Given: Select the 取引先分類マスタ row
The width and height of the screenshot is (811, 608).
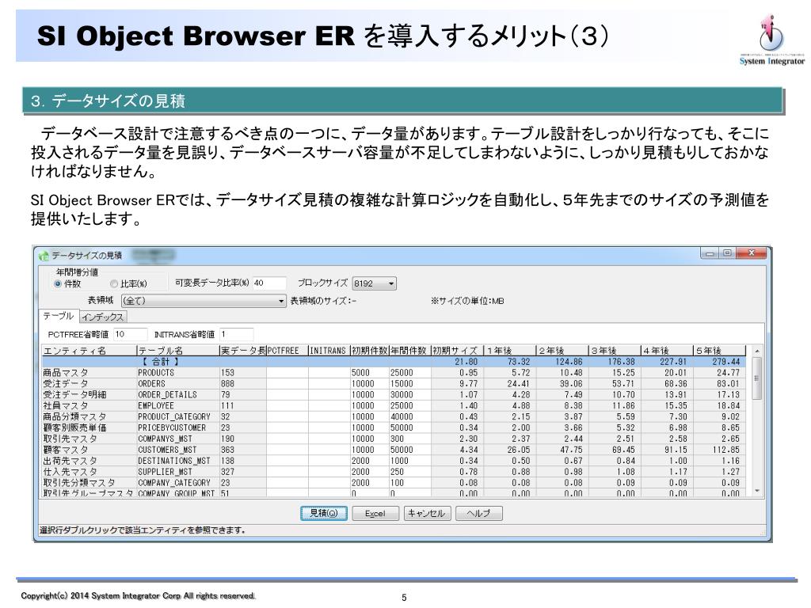Looking at the screenshot, I should 394,482.
